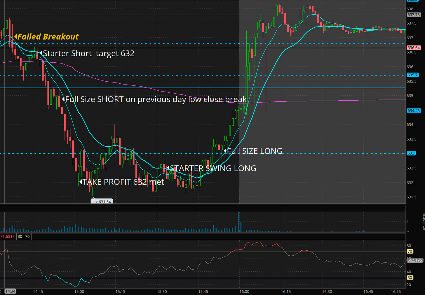This screenshot has width=425, height=295.
Task: Click the 16:55 time axis label
Action: point(396,292)
